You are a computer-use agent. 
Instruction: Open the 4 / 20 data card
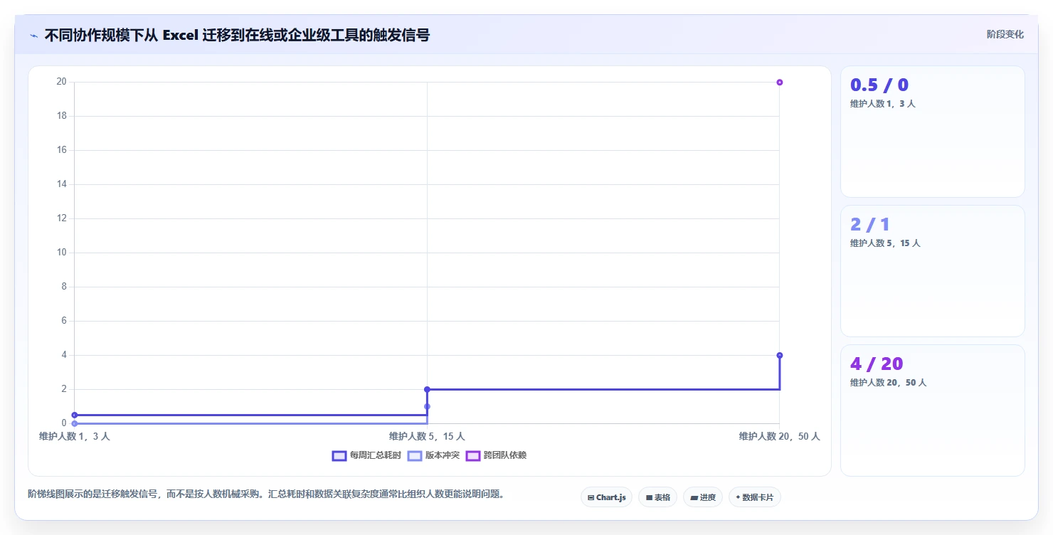[932, 410]
